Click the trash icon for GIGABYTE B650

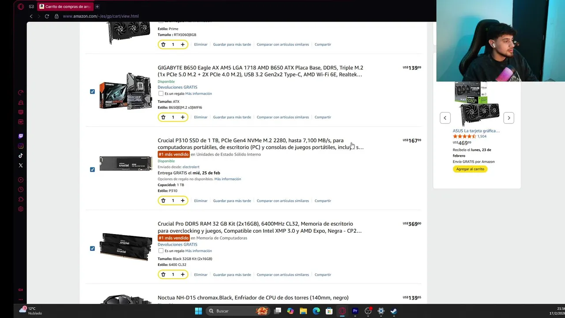(x=163, y=117)
